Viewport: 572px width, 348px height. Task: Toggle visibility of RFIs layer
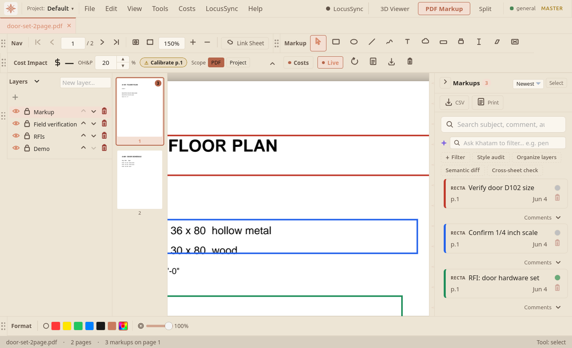tap(16, 136)
